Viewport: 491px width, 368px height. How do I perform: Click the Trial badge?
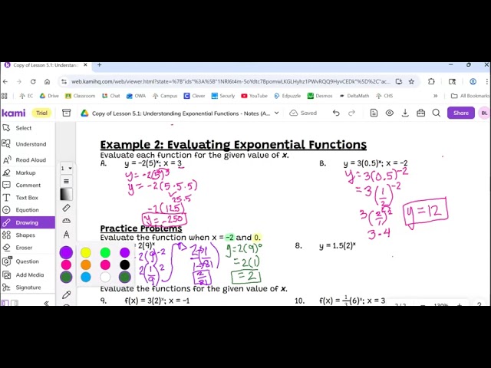[41, 113]
